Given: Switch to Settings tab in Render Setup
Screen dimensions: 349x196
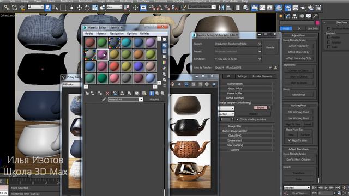Looking at the screenshot, I should [242, 76].
